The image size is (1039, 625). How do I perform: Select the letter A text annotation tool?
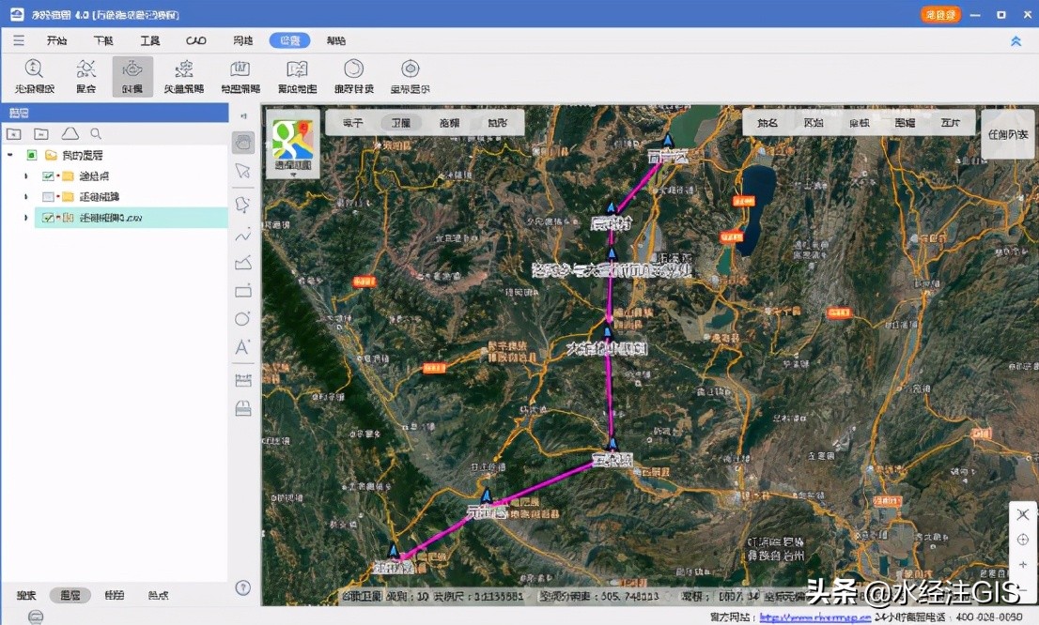pyautogui.click(x=242, y=347)
